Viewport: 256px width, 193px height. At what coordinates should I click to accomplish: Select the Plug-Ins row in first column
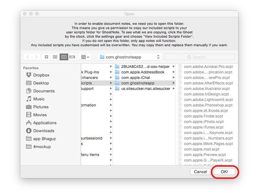pyautogui.click(x=97, y=72)
